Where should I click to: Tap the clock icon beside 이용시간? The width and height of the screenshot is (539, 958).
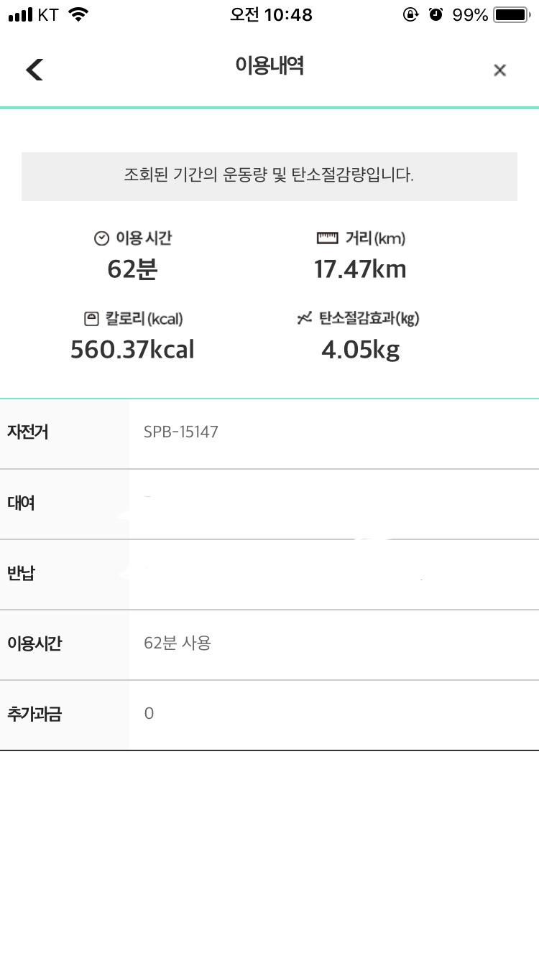102,238
